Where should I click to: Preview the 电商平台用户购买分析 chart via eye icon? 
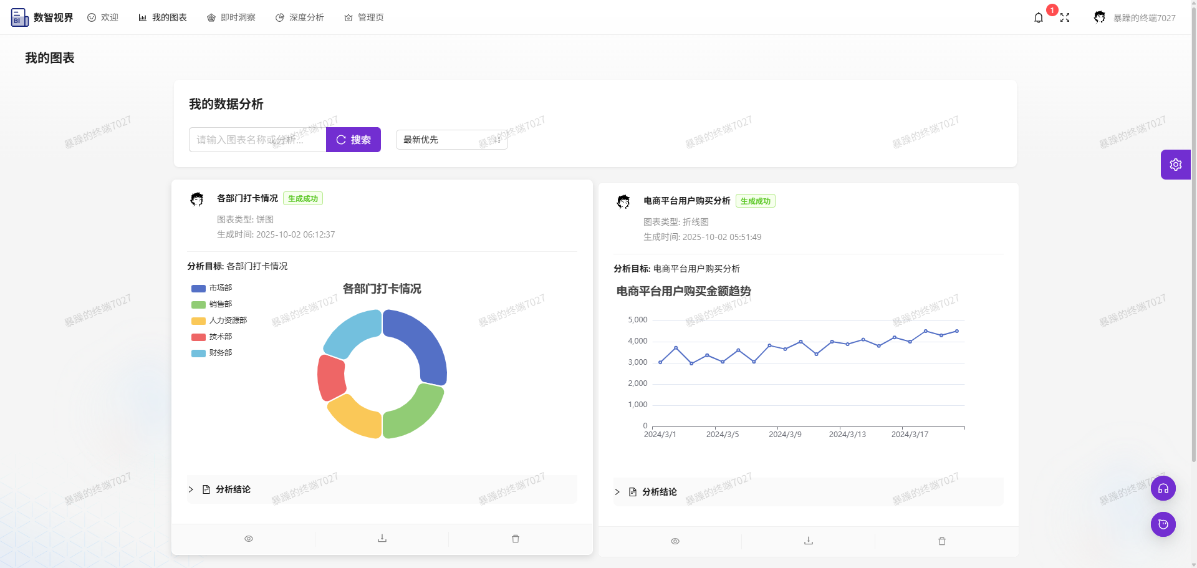pyautogui.click(x=675, y=541)
